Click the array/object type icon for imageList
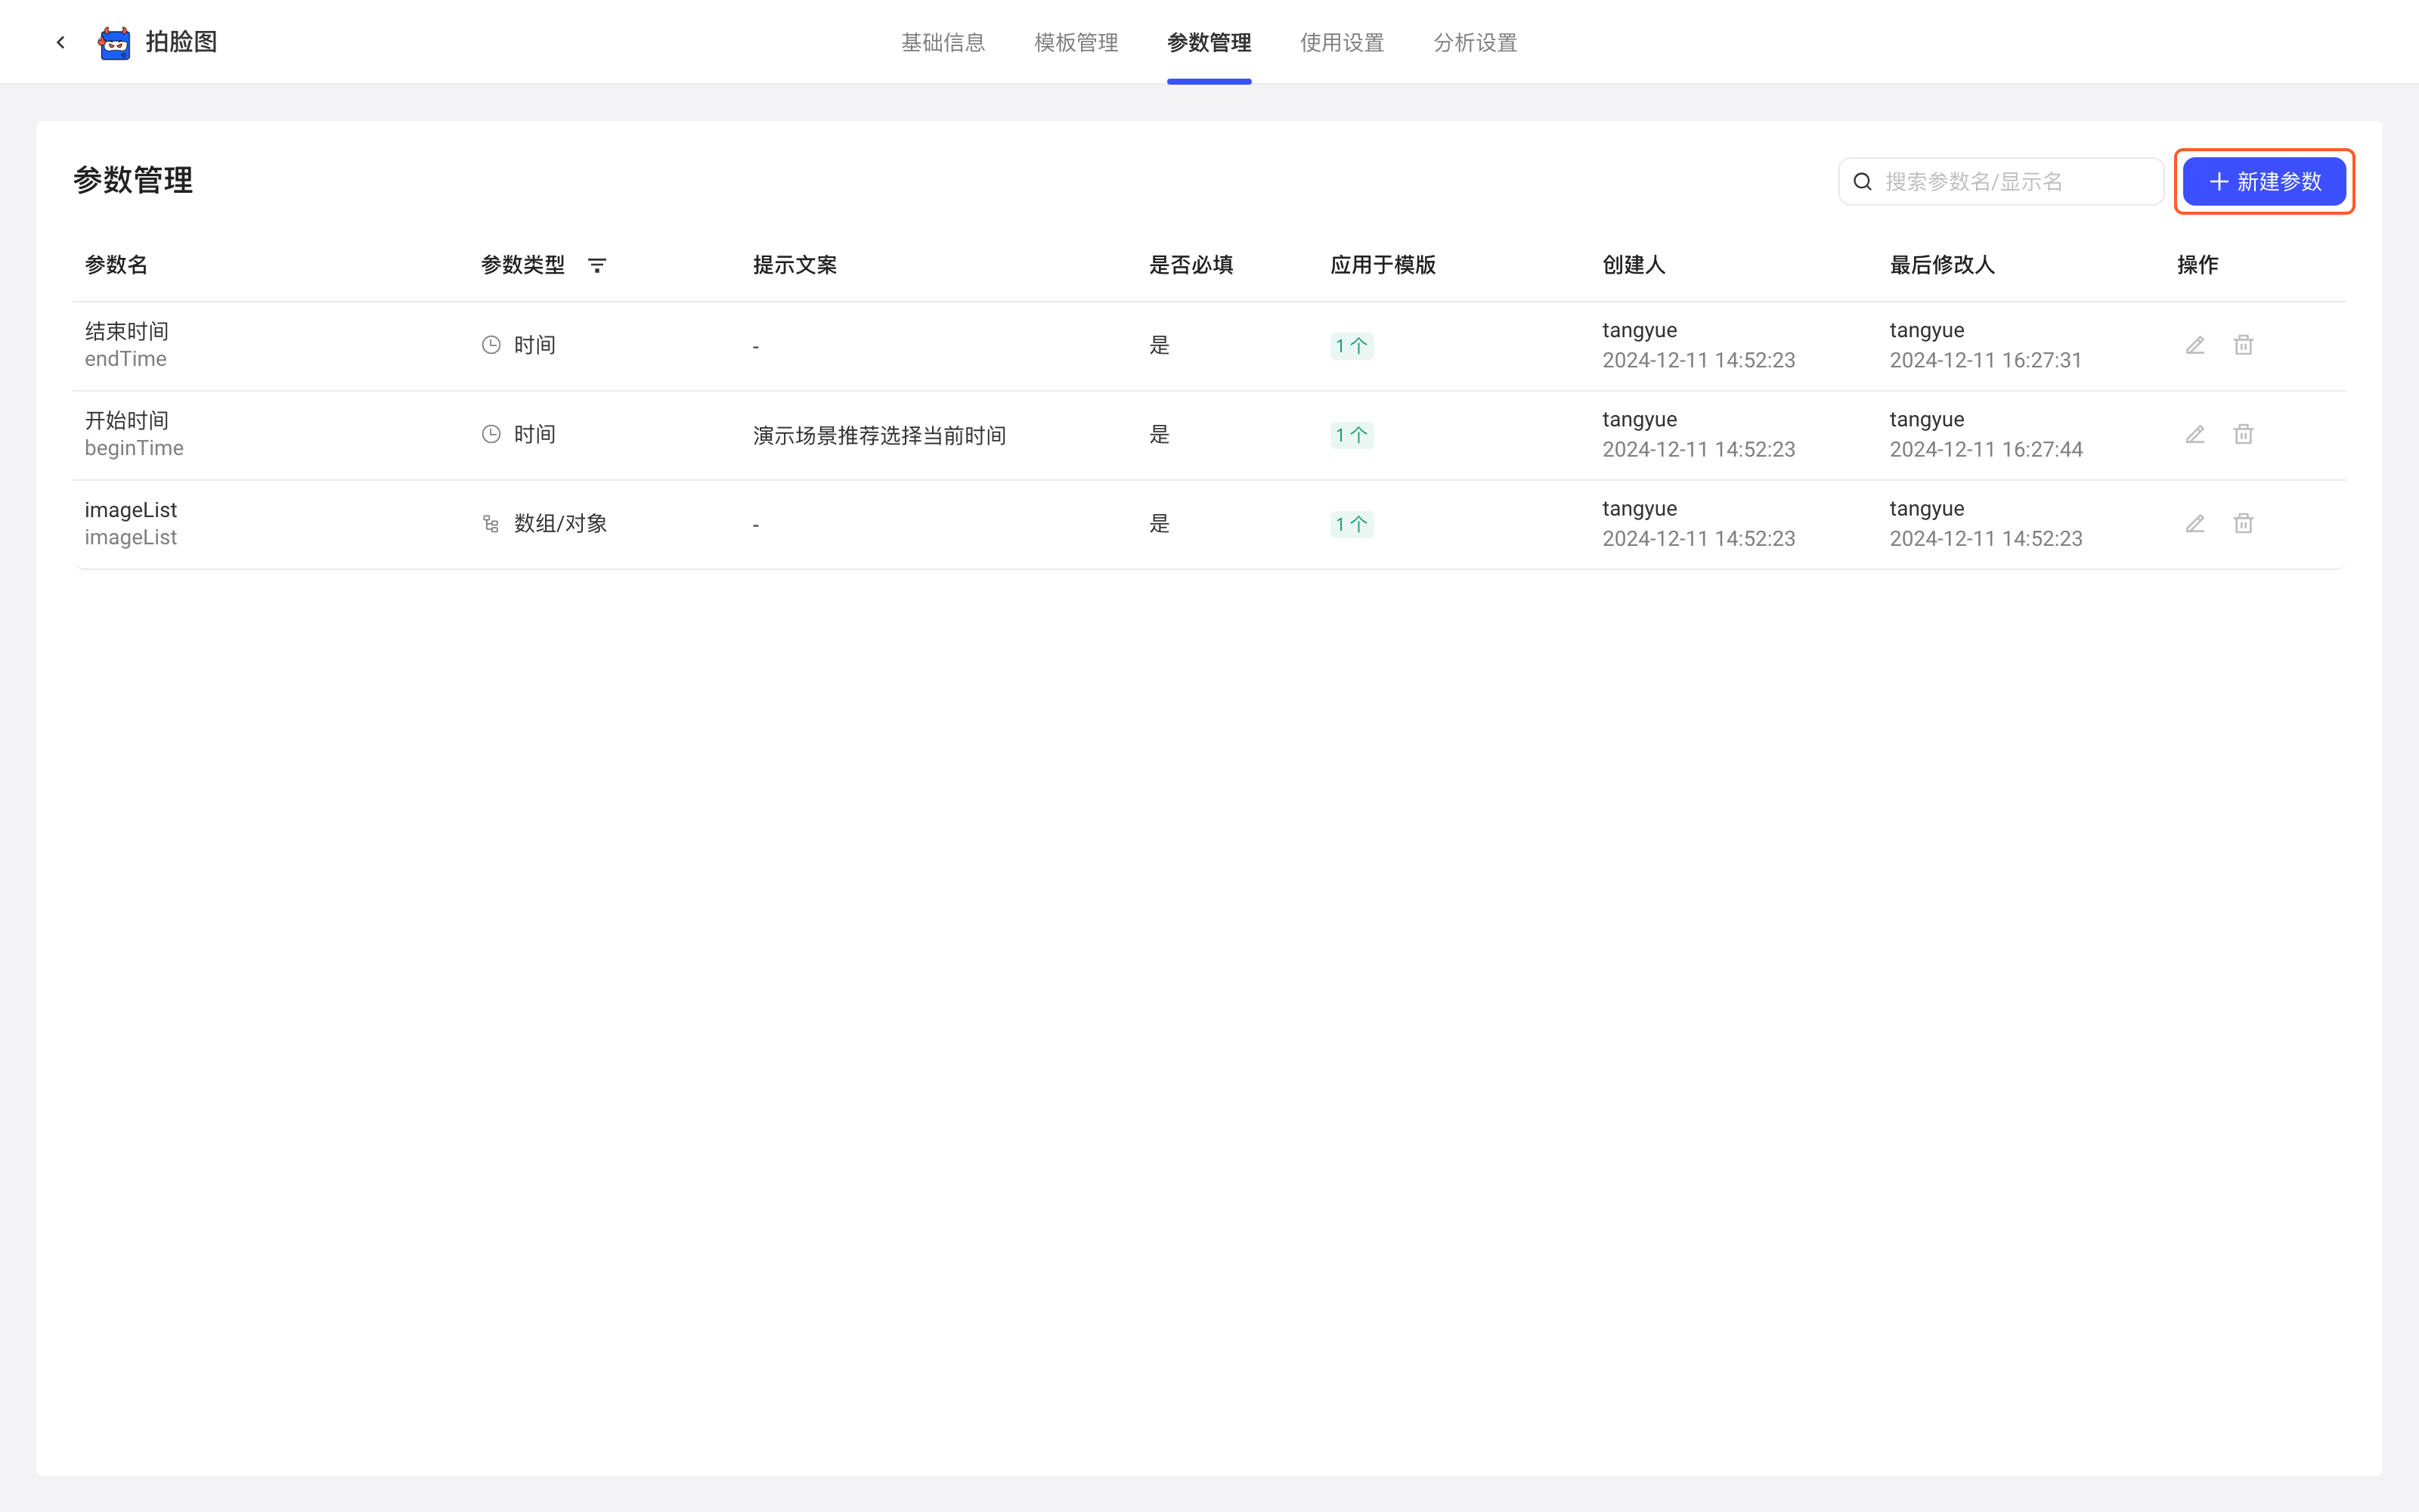Viewport: 2419px width, 1512px height. point(491,524)
